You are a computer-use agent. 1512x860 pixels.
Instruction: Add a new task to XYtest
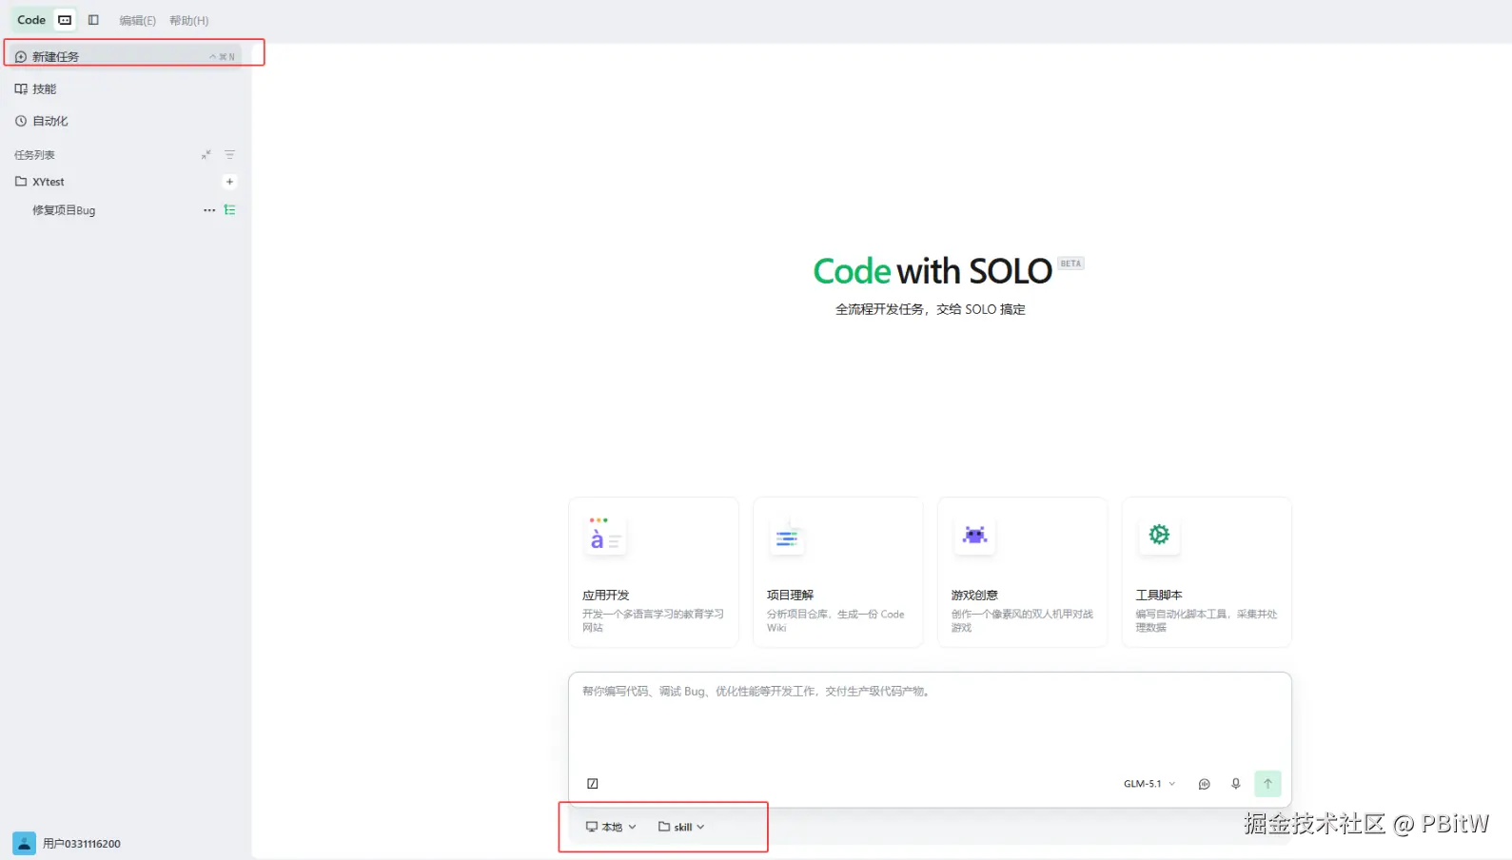coord(229,182)
